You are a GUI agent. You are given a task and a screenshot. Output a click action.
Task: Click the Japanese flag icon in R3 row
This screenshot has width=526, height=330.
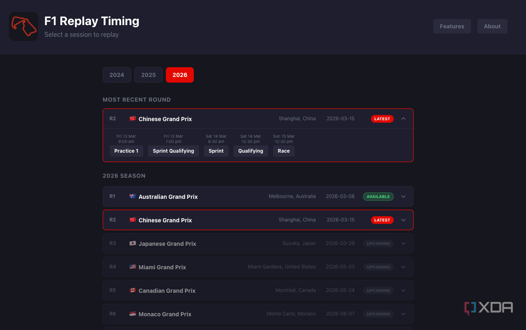[133, 243]
